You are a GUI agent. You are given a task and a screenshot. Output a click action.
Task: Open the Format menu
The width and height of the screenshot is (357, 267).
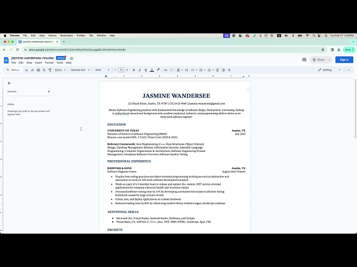coord(49,63)
